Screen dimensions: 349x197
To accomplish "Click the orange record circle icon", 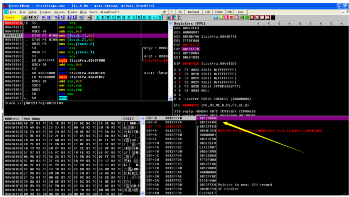I will 231,17.
